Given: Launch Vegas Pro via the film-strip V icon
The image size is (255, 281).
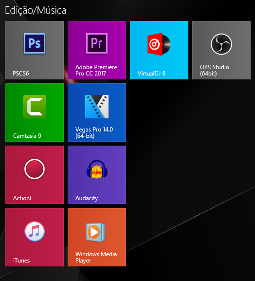Looking at the screenshot, I should pyautogui.click(x=97, y=107).
